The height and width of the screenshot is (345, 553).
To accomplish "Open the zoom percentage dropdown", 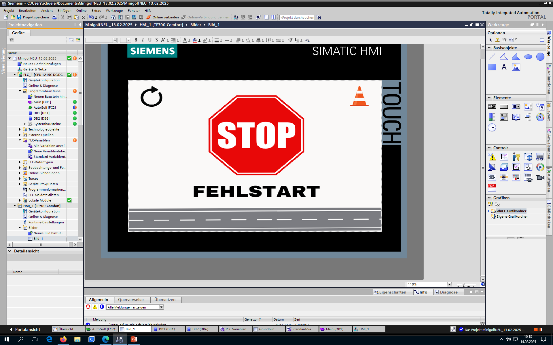I will point(449,284).
